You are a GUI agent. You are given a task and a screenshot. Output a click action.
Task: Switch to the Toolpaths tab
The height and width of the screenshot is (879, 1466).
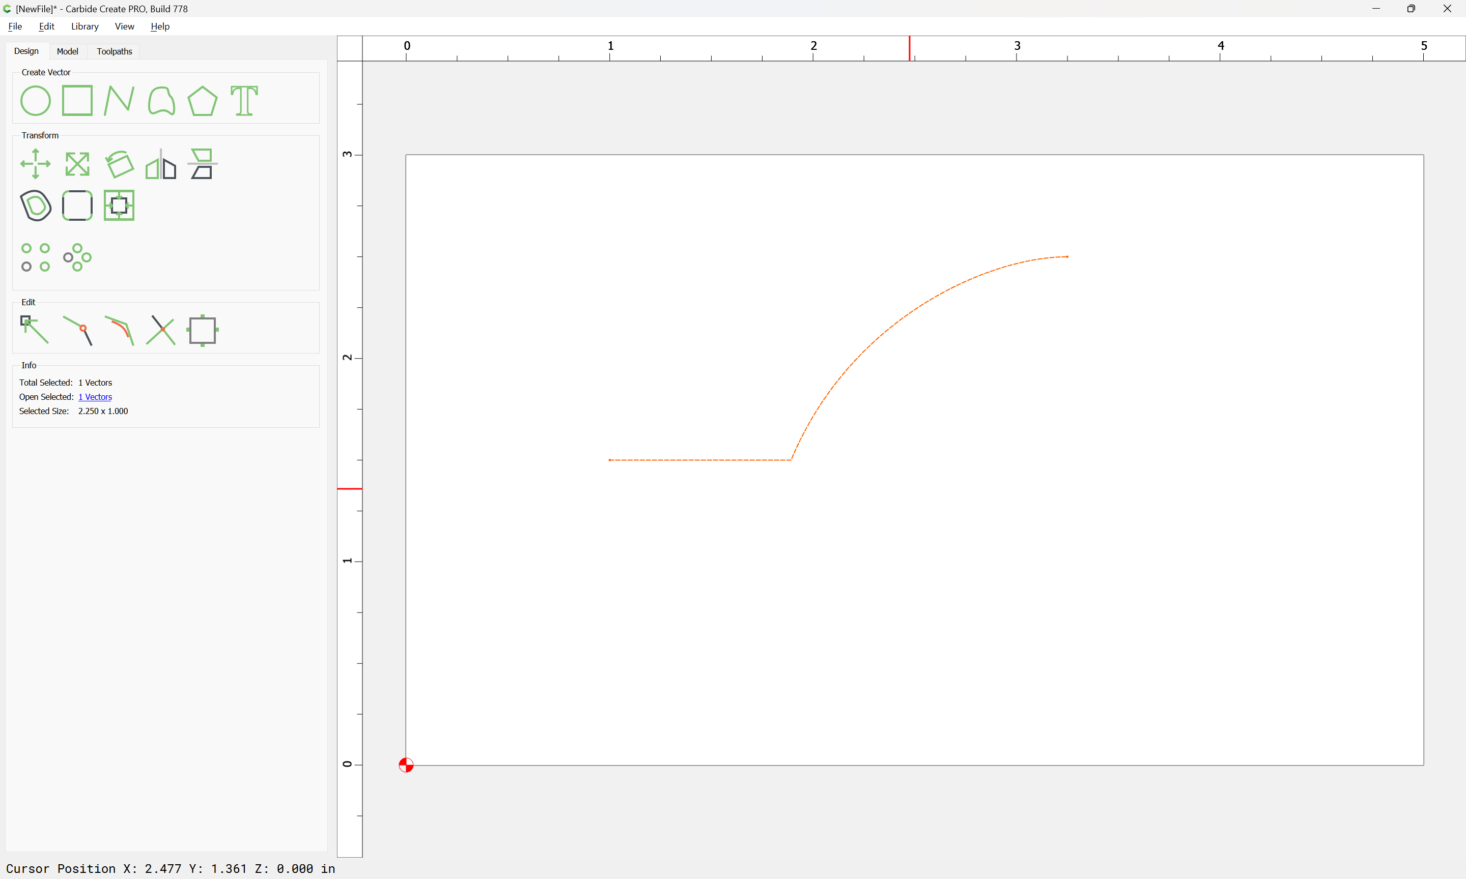pos(115,51)
